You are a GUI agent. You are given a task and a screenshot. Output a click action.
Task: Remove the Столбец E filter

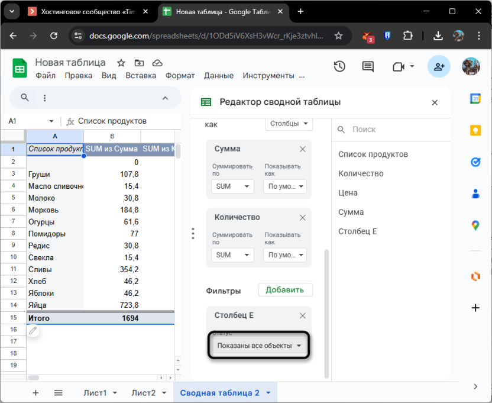pyautogui.click(x=302, y=316)
